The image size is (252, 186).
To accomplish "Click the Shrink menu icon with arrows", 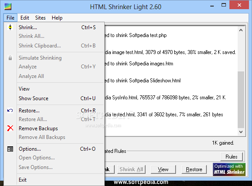I will coord(10,27).
